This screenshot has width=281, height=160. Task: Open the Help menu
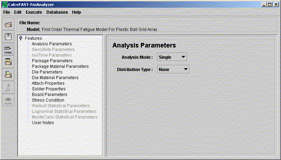[x=77, y=12]
